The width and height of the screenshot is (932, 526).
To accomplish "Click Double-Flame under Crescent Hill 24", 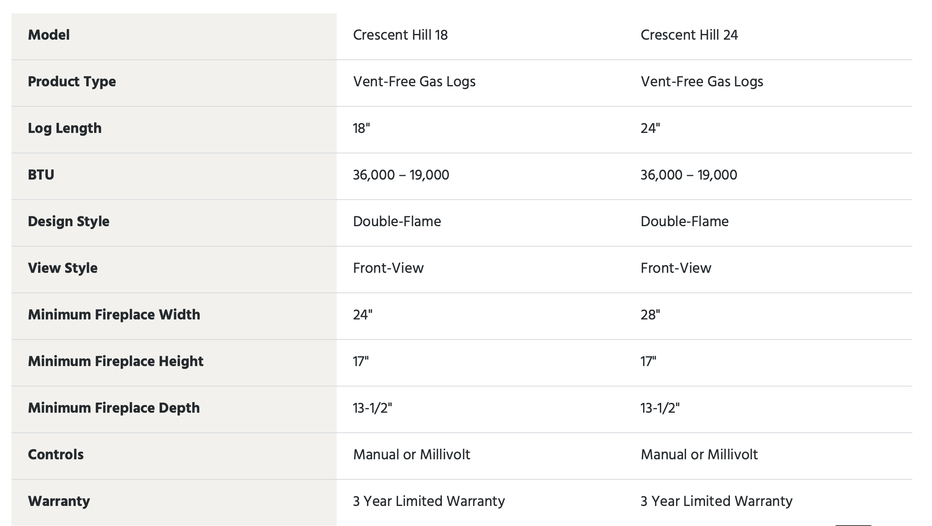I will [684, 222].
